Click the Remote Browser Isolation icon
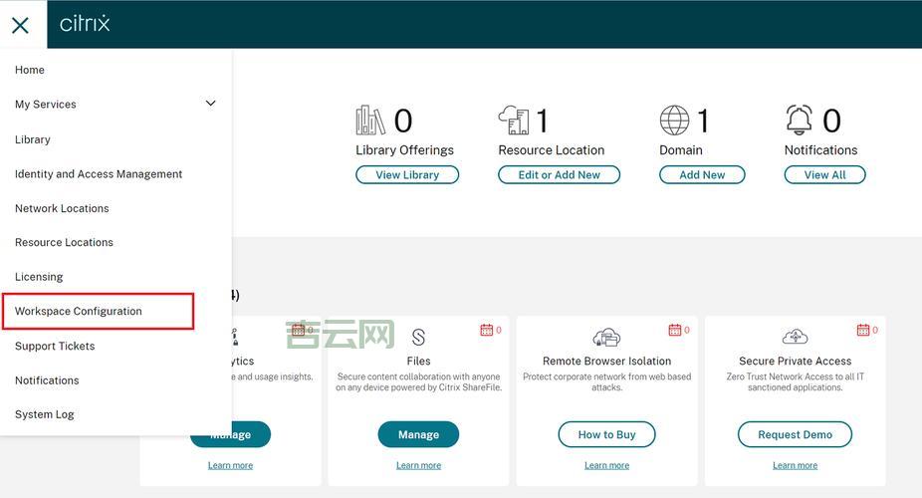922x498 pixels. (606, 337)
